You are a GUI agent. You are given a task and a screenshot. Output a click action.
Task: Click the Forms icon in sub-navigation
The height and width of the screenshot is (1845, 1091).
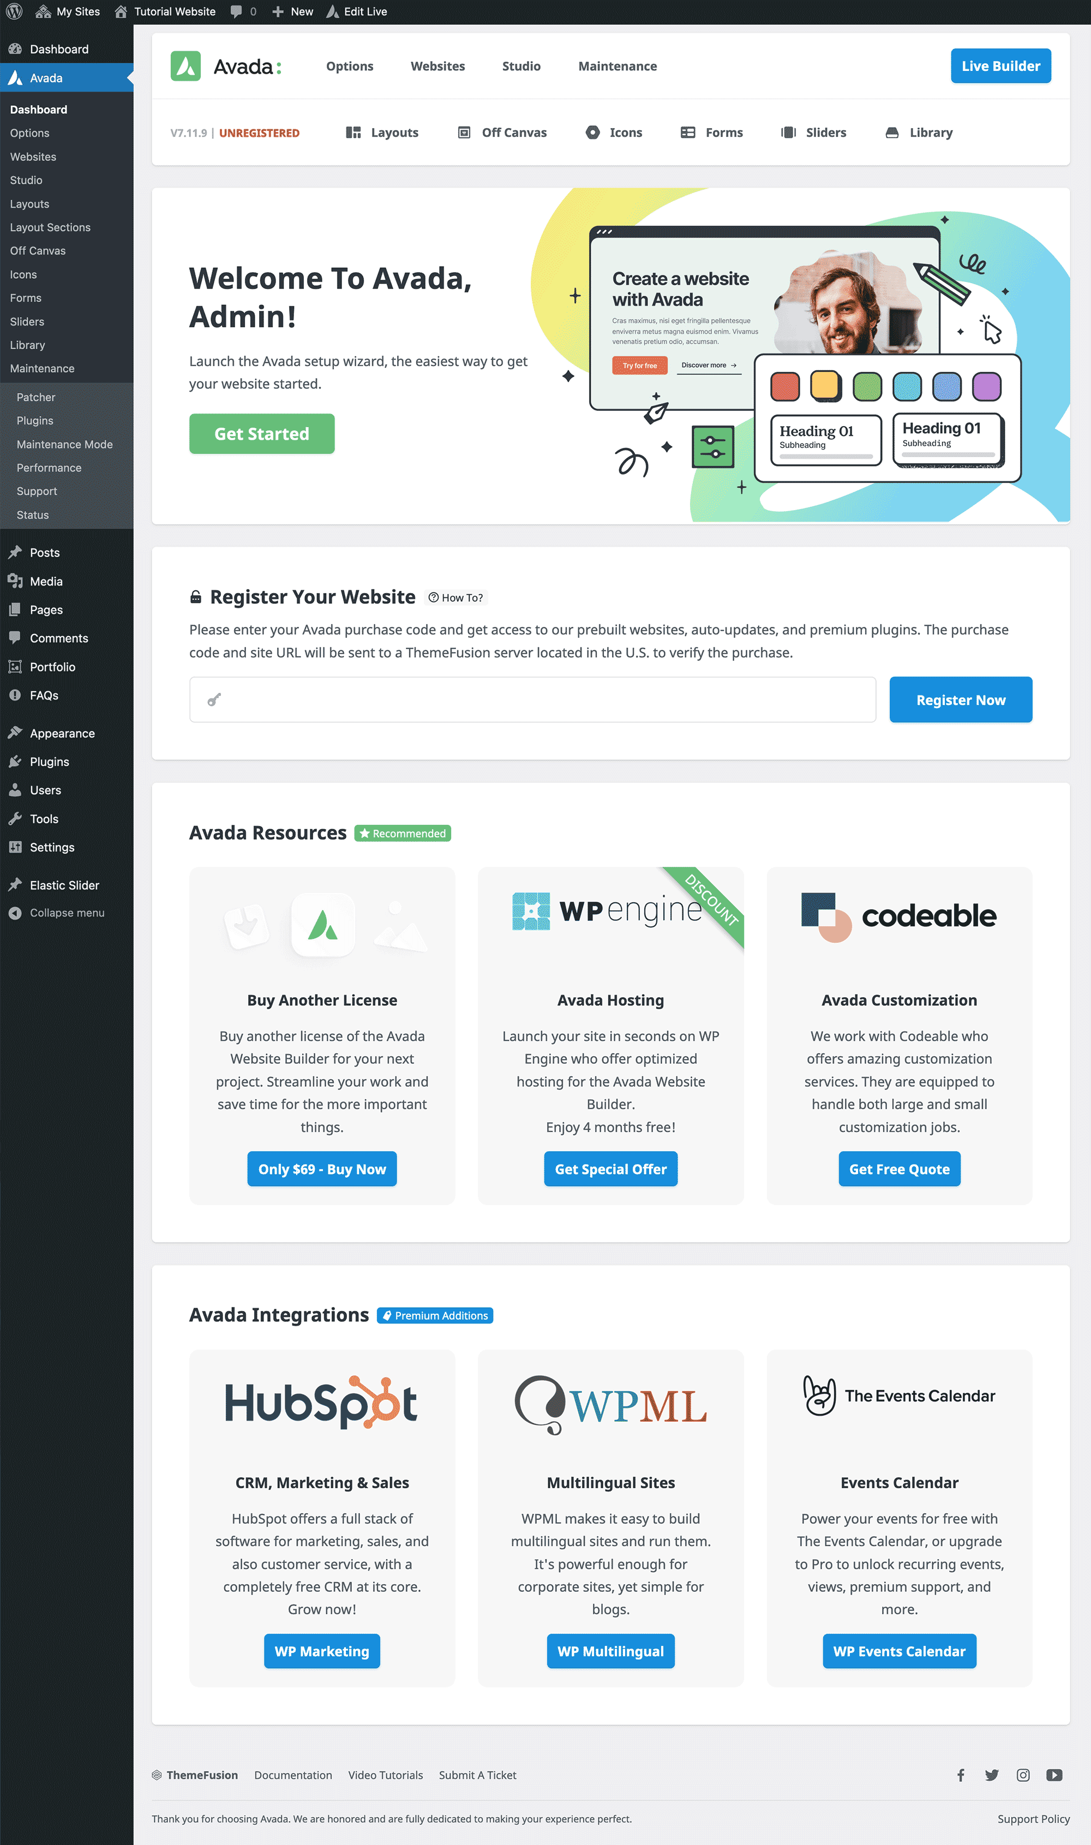point(688,133)
